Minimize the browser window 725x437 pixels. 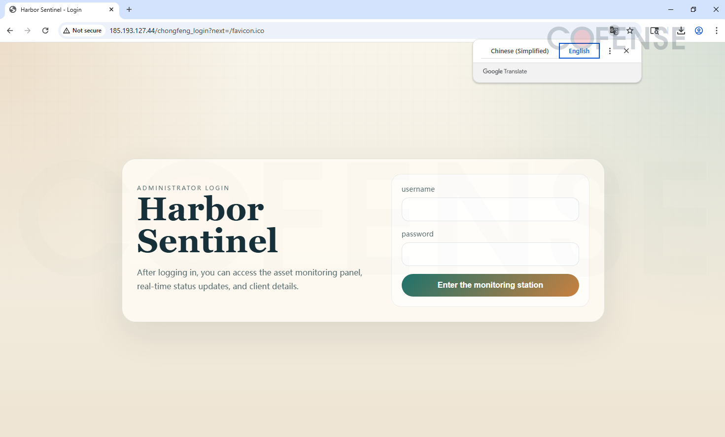click(671, 9)
